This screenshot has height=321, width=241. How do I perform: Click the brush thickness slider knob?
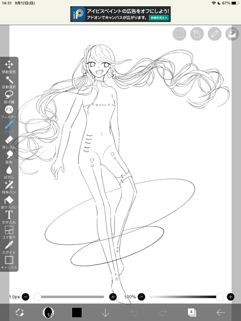(37, 297)
